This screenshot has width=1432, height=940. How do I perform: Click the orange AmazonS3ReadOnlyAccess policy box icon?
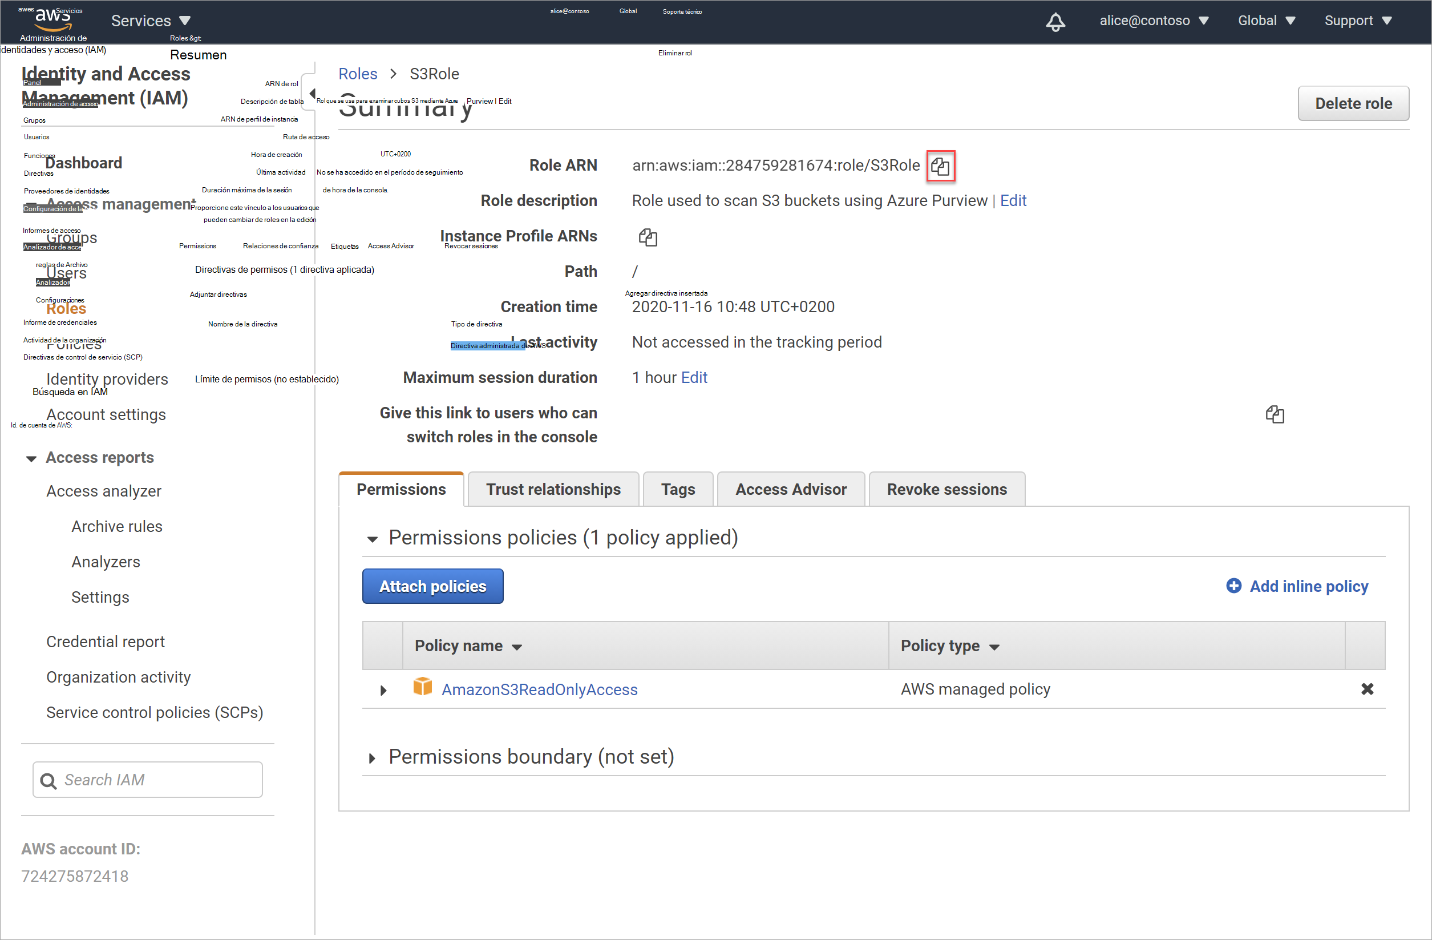(x=422, y=687)
